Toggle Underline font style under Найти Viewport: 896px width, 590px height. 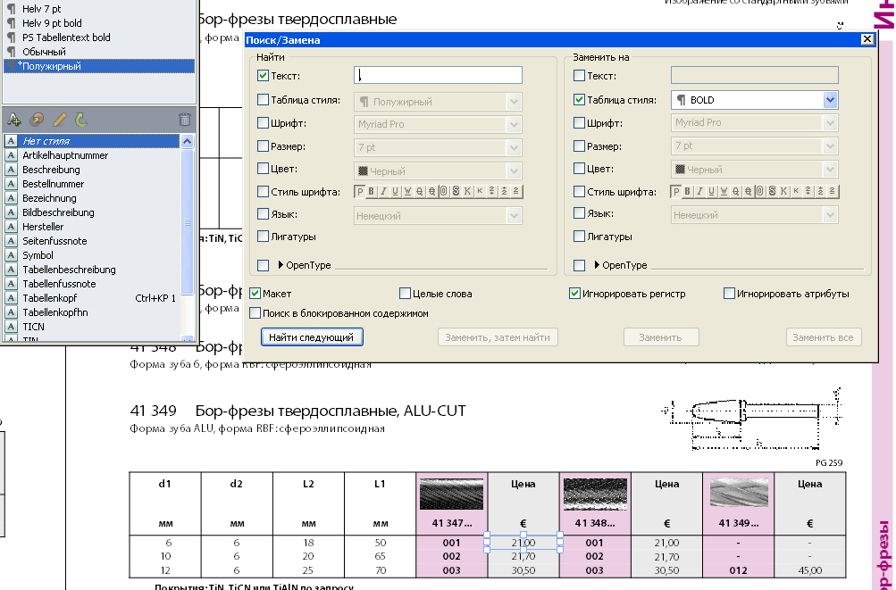click(x=396, y=192)
